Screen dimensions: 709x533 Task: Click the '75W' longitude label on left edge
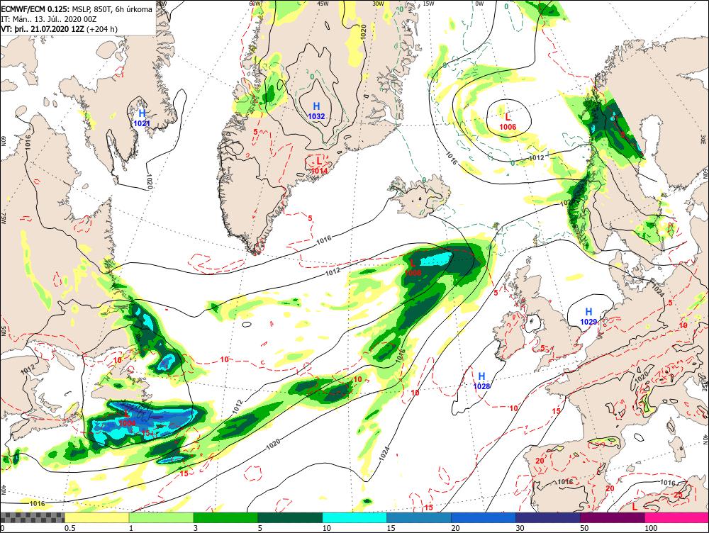point(3,218)
